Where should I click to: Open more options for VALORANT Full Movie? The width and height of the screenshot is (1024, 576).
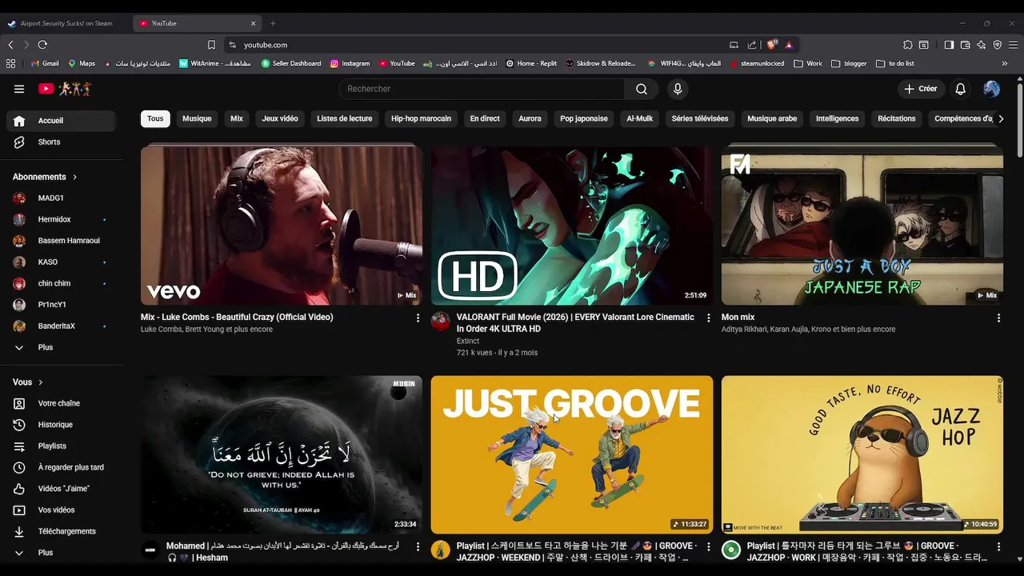tap(708, 318)
